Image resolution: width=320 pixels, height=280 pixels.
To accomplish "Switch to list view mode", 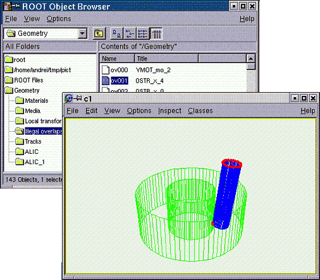I will point(142,33).
